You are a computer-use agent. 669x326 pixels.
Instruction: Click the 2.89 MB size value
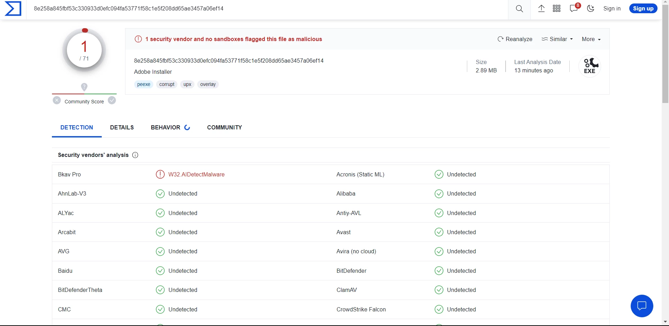486,71
